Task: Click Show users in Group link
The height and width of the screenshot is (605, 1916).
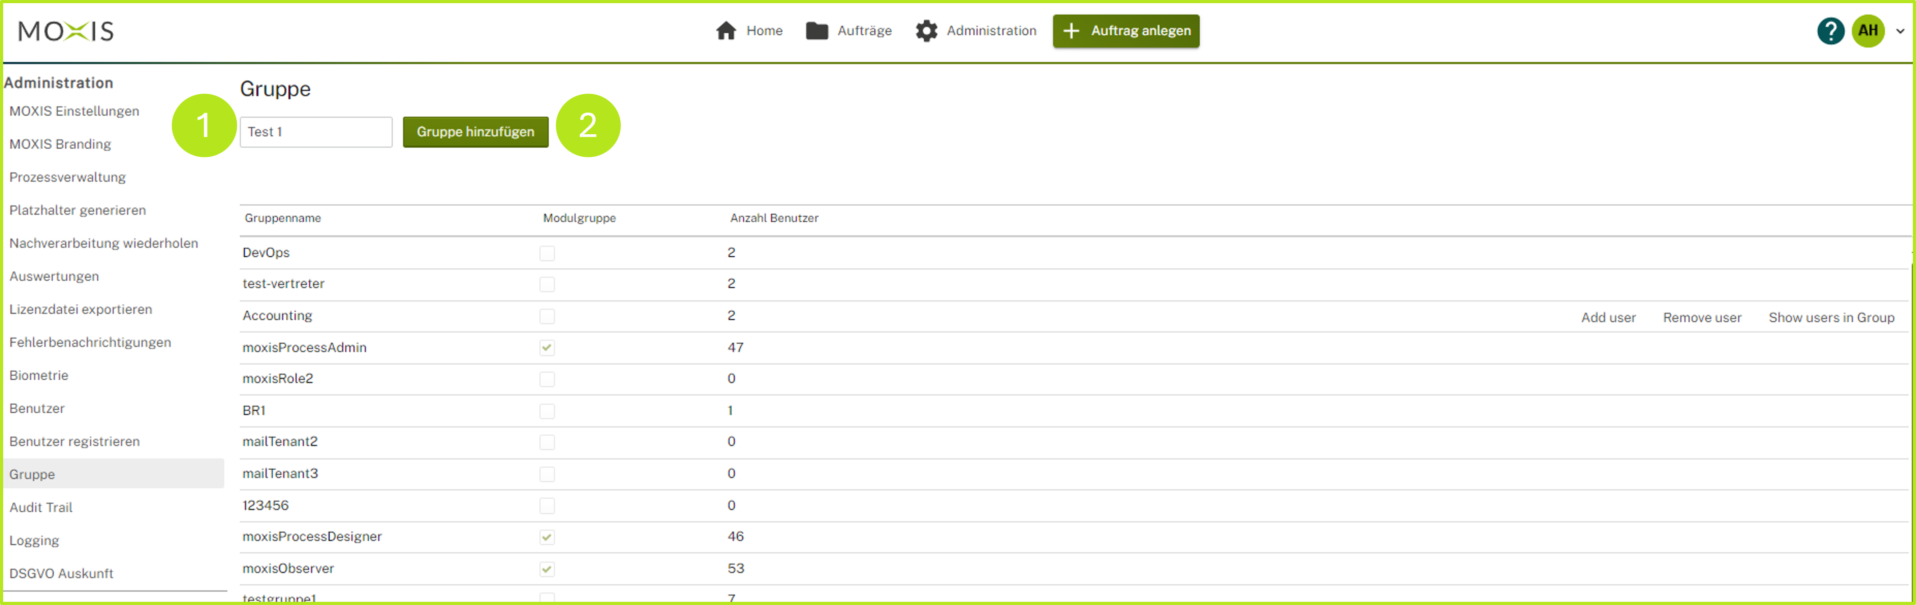Action: (1830, 317)
